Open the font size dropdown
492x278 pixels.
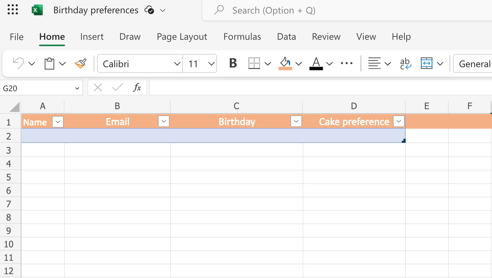click(211, 63)
